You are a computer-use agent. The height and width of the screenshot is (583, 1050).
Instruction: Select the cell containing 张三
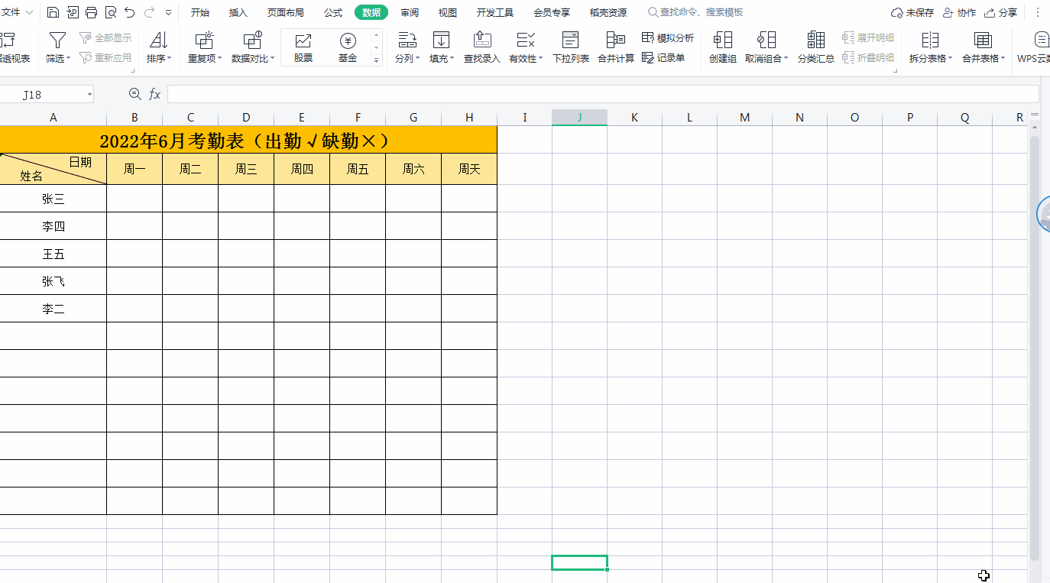(53, 198)
